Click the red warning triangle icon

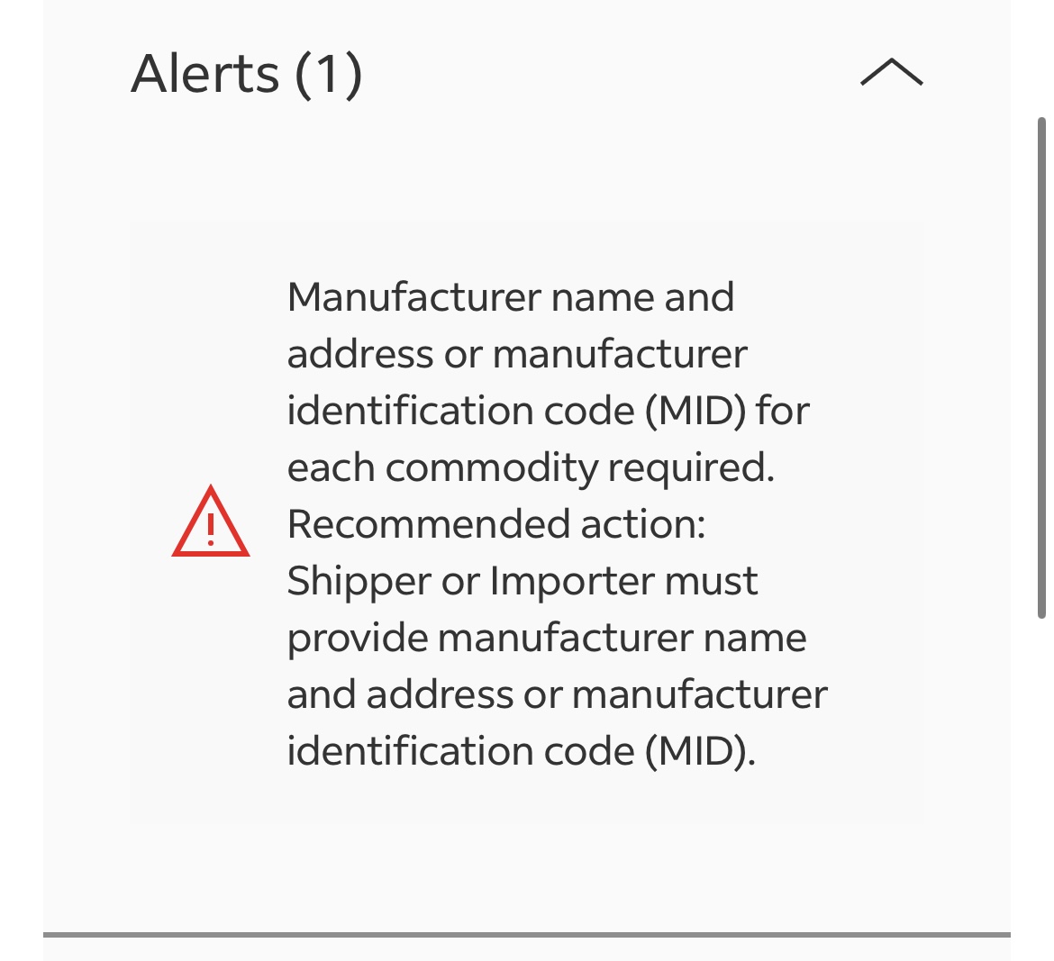pyautogui.click(x=211, y=521)
